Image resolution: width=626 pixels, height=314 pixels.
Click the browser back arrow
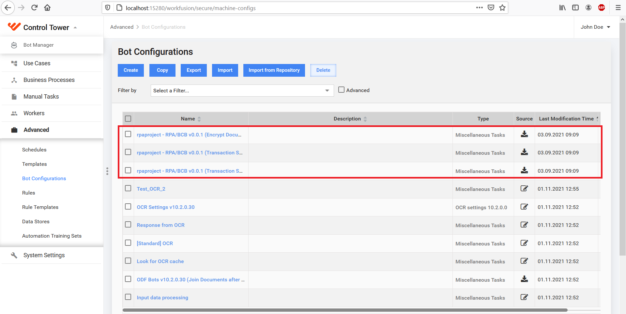click(x=8, y=8)
